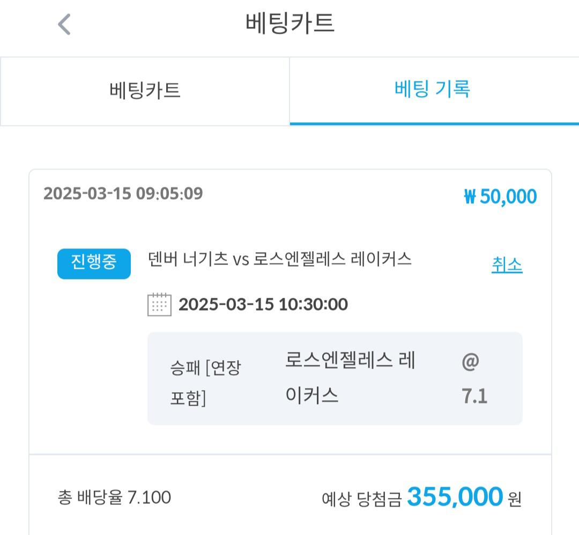Click the 승패 [연장 포함] bet type label
The width and height of the screenshot is (579, 535).
pos(205,383)
